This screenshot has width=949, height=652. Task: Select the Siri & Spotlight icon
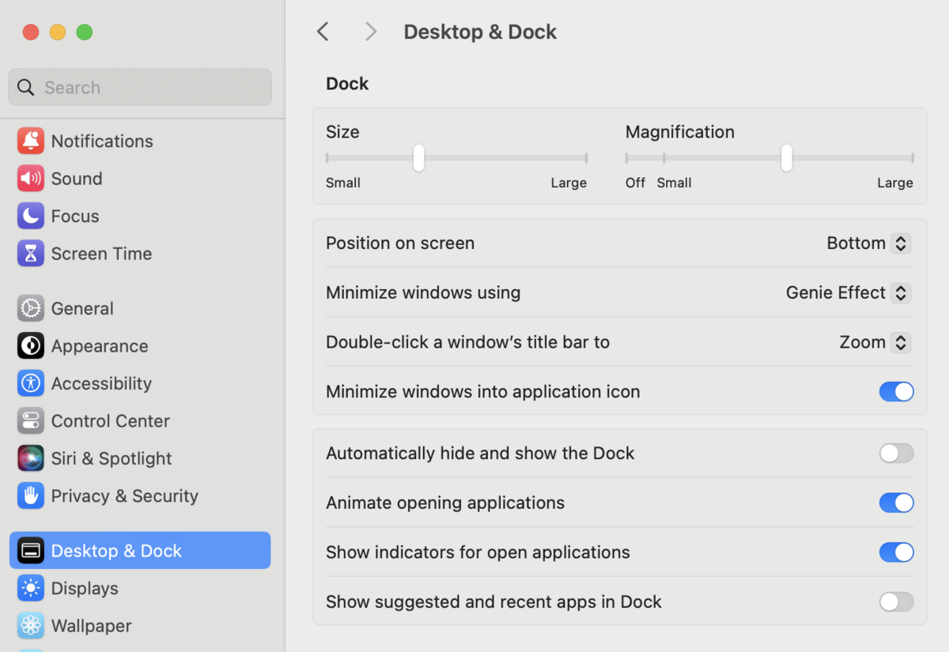[x=31, y=458]
